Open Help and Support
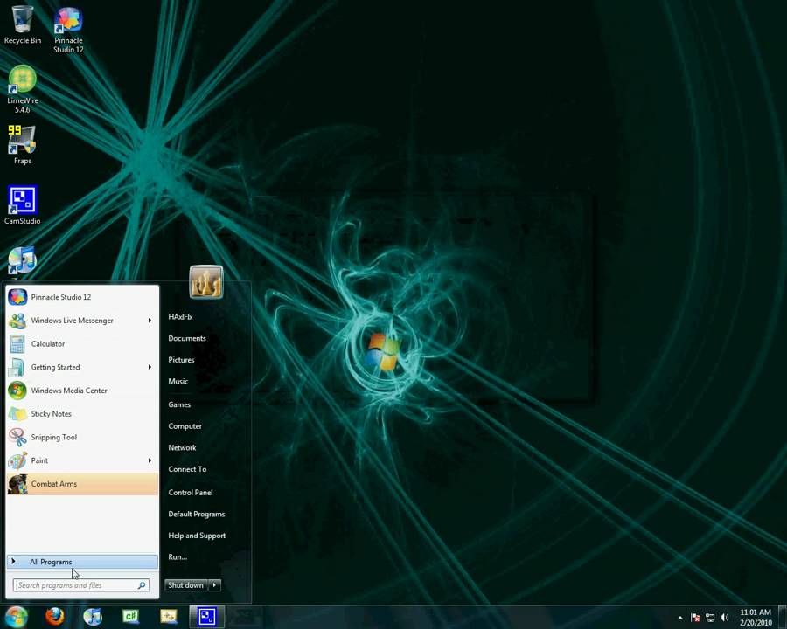The image size is (787, 629). coord(197,536)
